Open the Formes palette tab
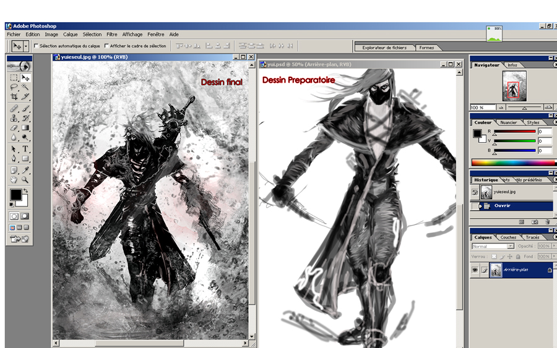Screen dimensions: 557x348 click(426, 48)
